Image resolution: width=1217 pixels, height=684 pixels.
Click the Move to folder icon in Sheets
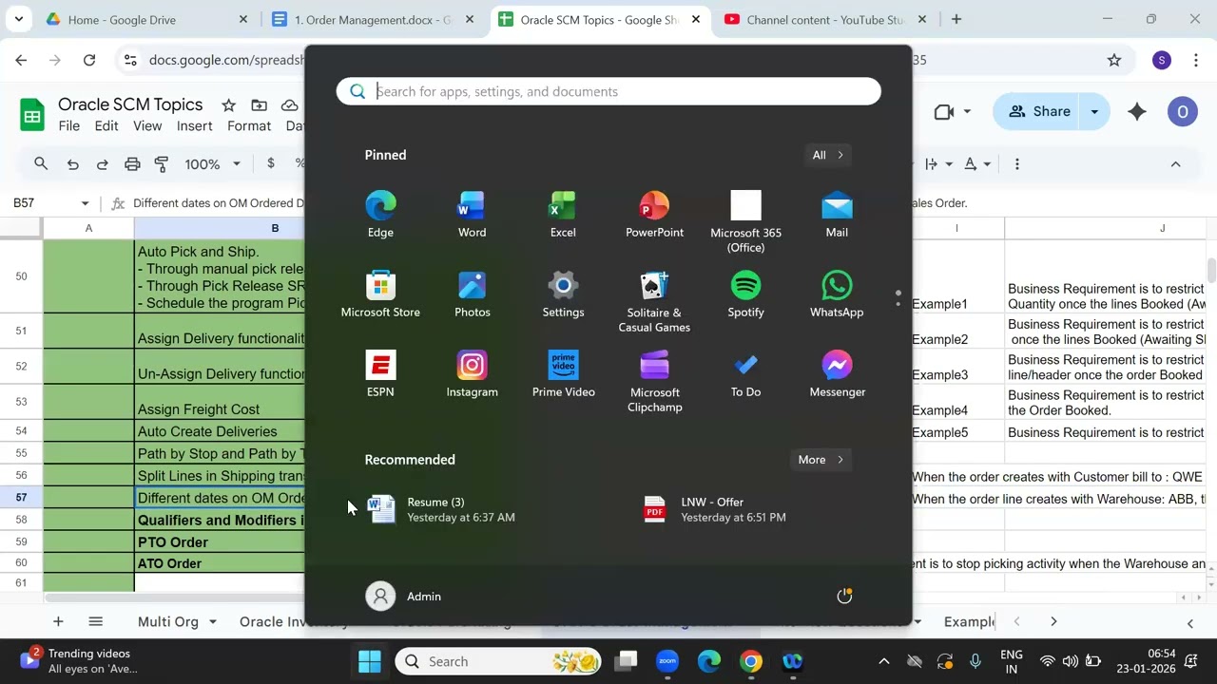tap(259, 105)
